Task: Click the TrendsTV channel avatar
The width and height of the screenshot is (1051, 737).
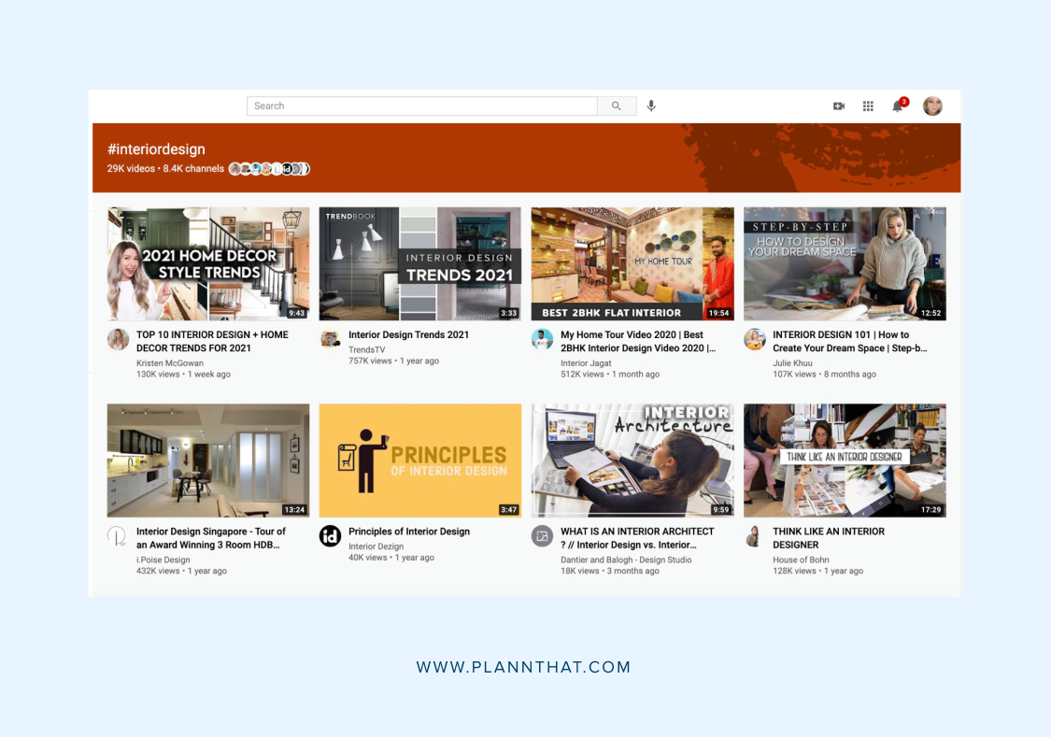Action: [330, 339]
